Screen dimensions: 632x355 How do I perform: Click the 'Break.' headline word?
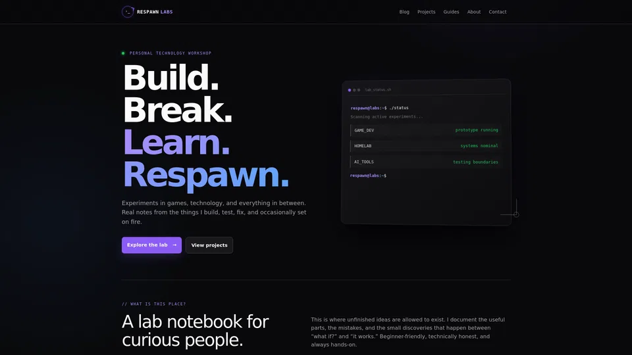(177, 110)
